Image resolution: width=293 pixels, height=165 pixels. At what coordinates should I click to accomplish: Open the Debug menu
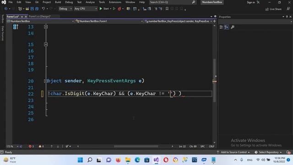point(69,2)
